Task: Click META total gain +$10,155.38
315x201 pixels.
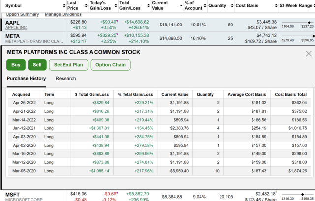Action: [136, 35]
